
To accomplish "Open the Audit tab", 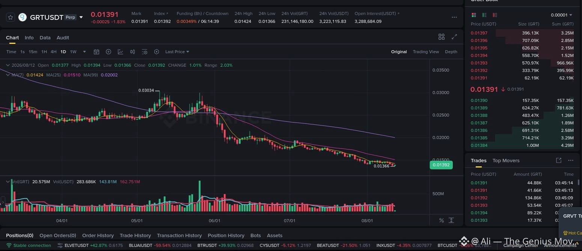I will point(63,37).
